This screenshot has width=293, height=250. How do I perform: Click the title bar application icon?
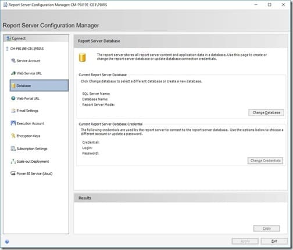tap(5, 5)
